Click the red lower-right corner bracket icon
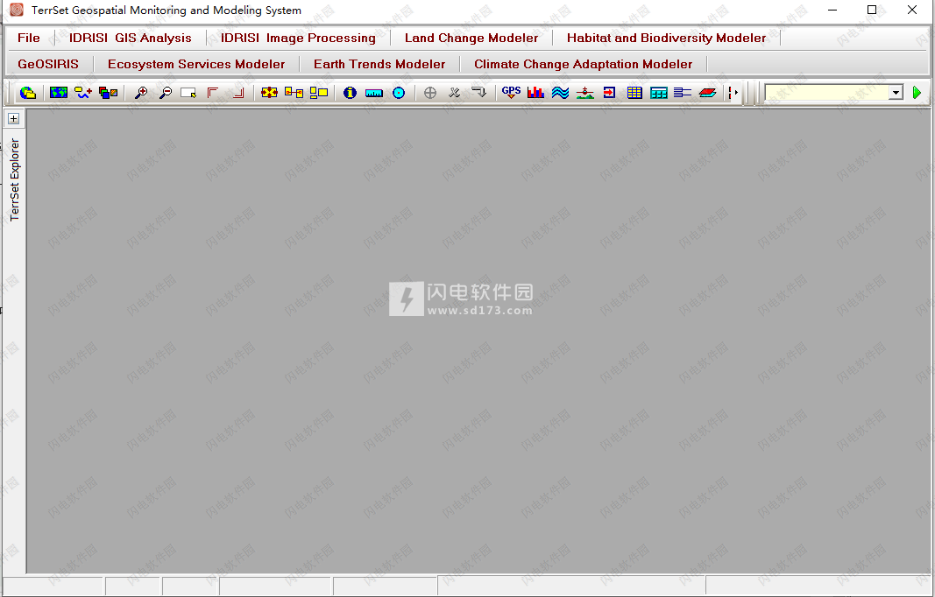Screen dimensions: 935x597 tap(238, 92)
